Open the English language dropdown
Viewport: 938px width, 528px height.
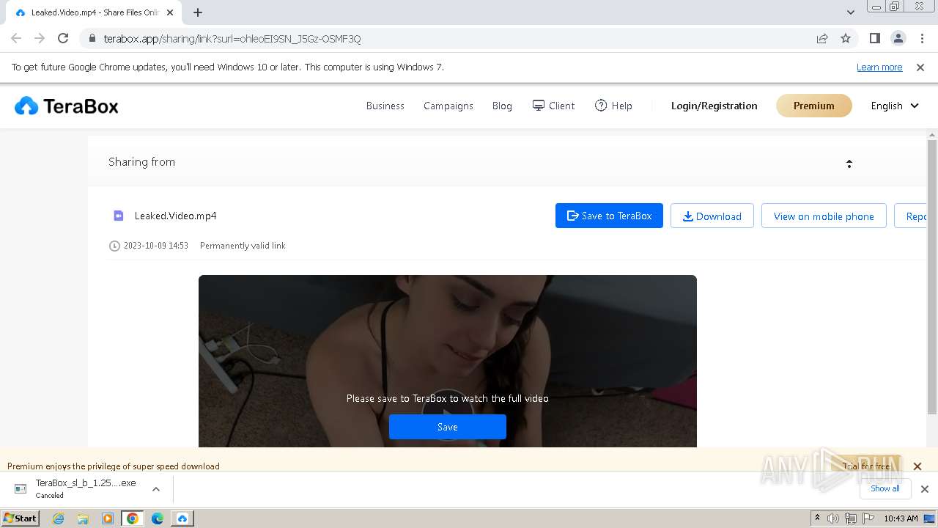(894, 106)
